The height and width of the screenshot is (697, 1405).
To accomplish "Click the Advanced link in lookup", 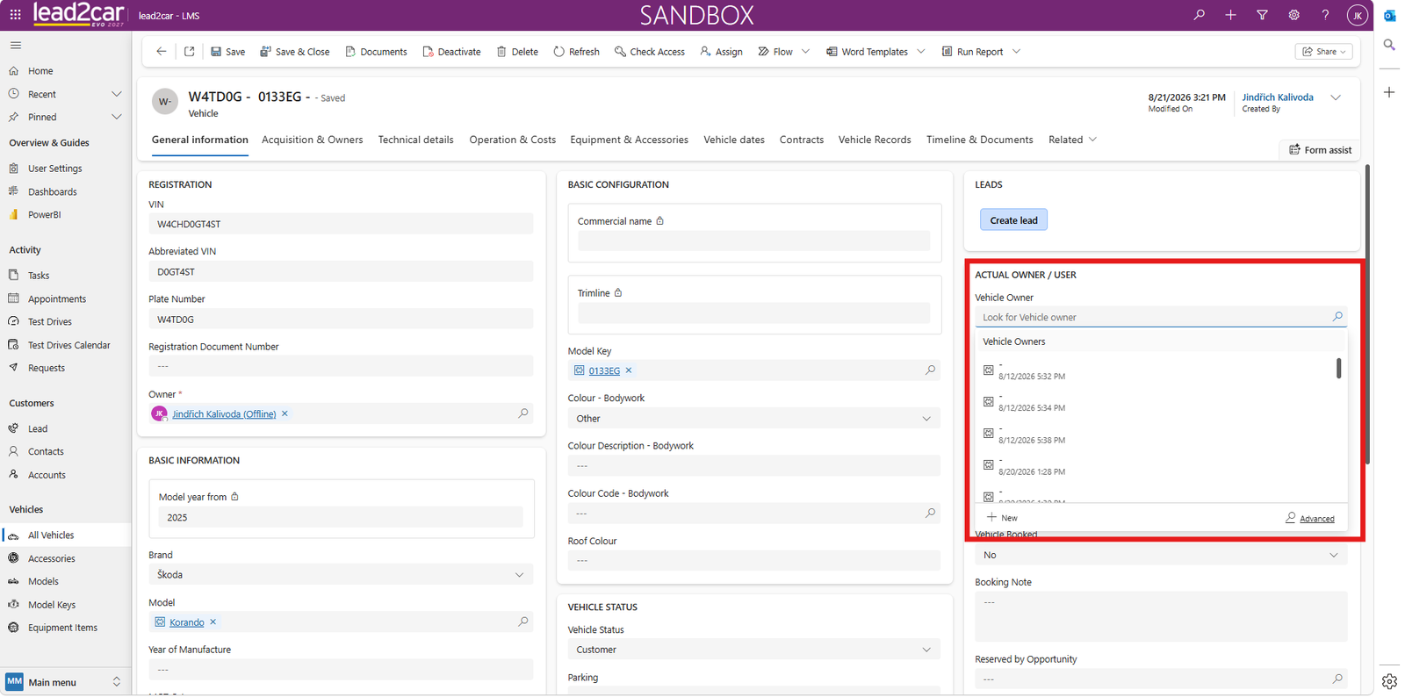I will coord(1310,518).
